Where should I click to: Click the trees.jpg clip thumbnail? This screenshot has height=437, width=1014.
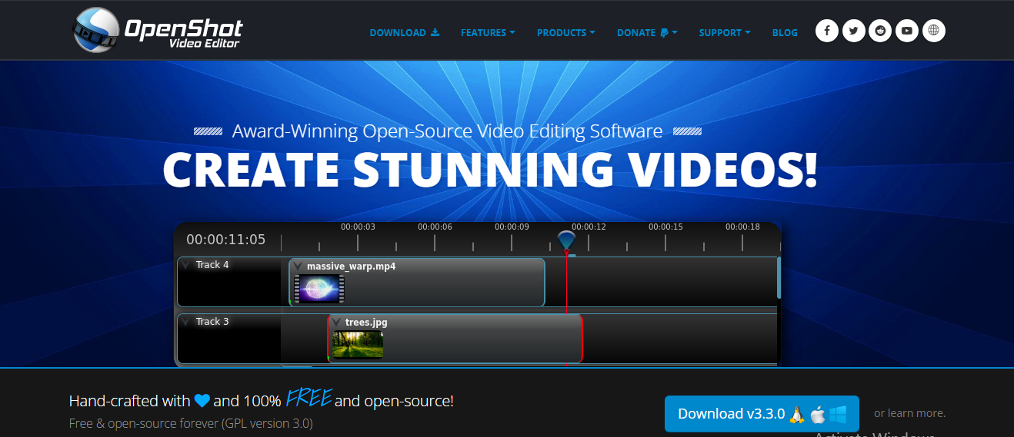[x=358, y=345]
